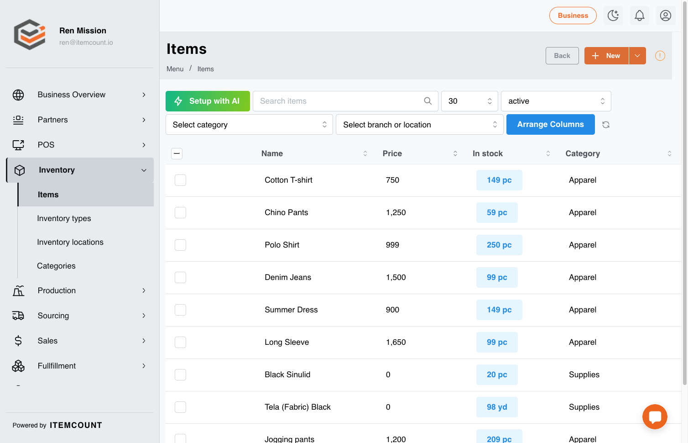Click the ItemCount logo
Viewport: 688px width, 443px height.
tap(30, 35)
